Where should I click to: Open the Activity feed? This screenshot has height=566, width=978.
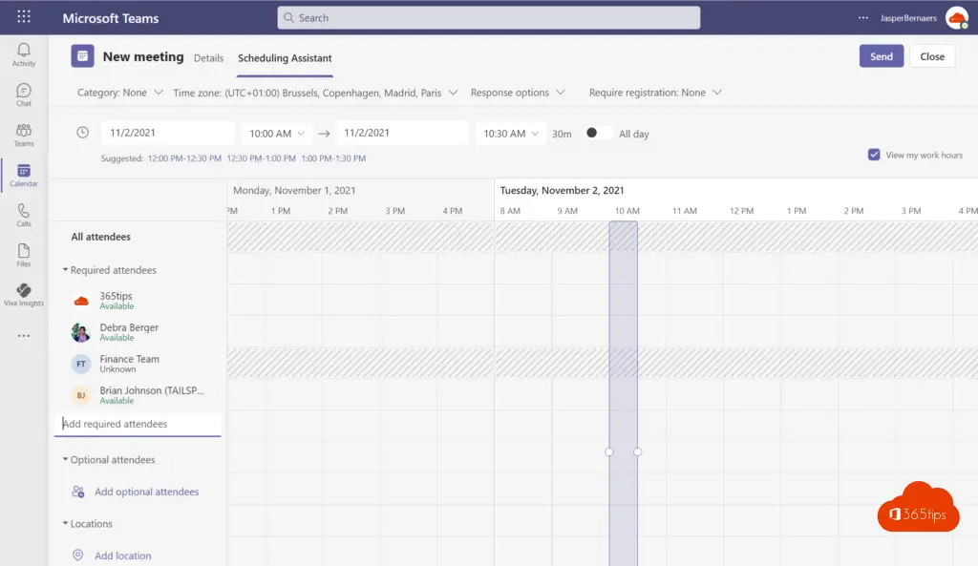(24, 54)
